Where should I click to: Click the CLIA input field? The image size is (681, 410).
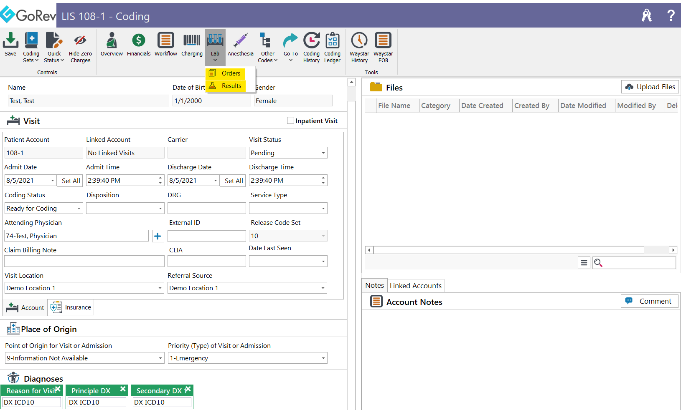coord(207,262)
